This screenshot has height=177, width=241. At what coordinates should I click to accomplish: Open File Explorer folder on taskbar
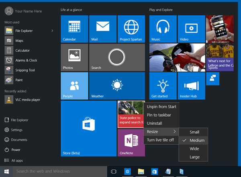141,171
